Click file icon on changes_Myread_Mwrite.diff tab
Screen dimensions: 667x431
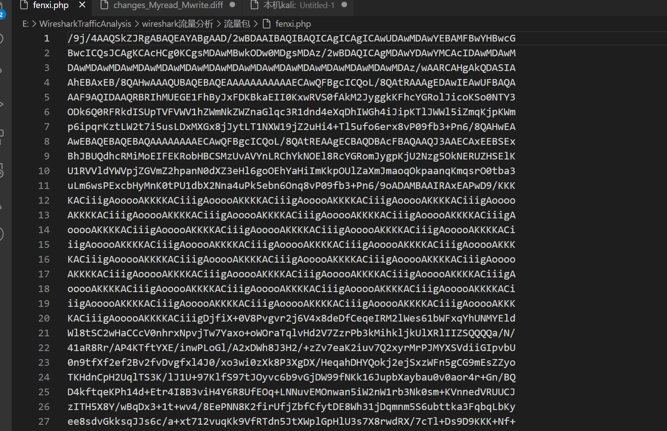[105, 5]
